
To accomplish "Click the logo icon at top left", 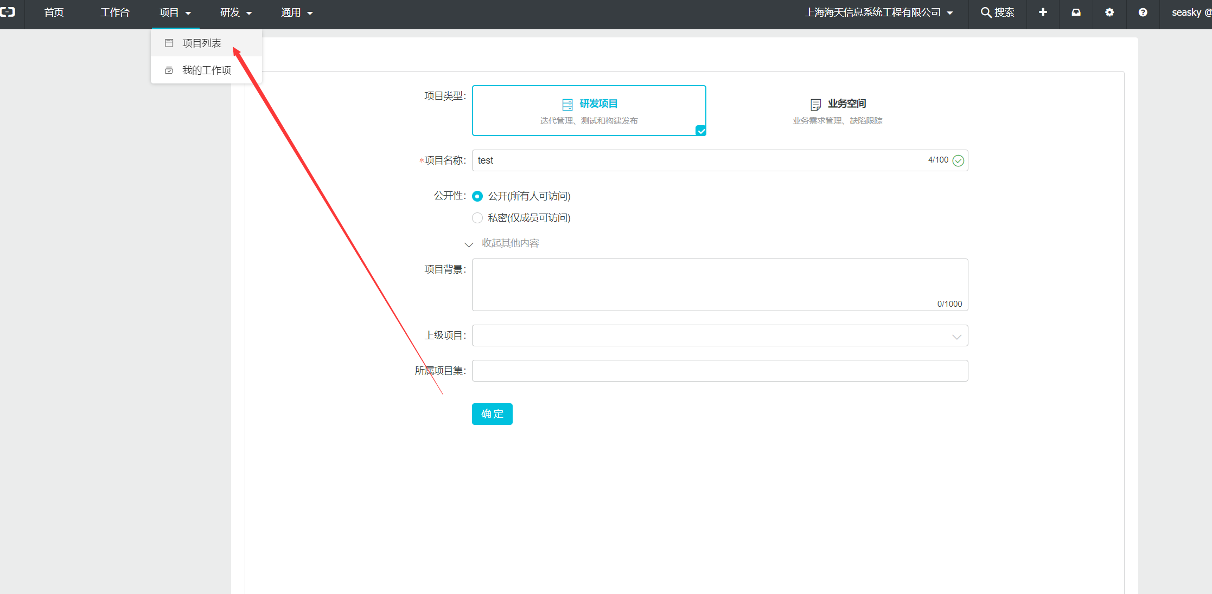I will coord(8,12).
